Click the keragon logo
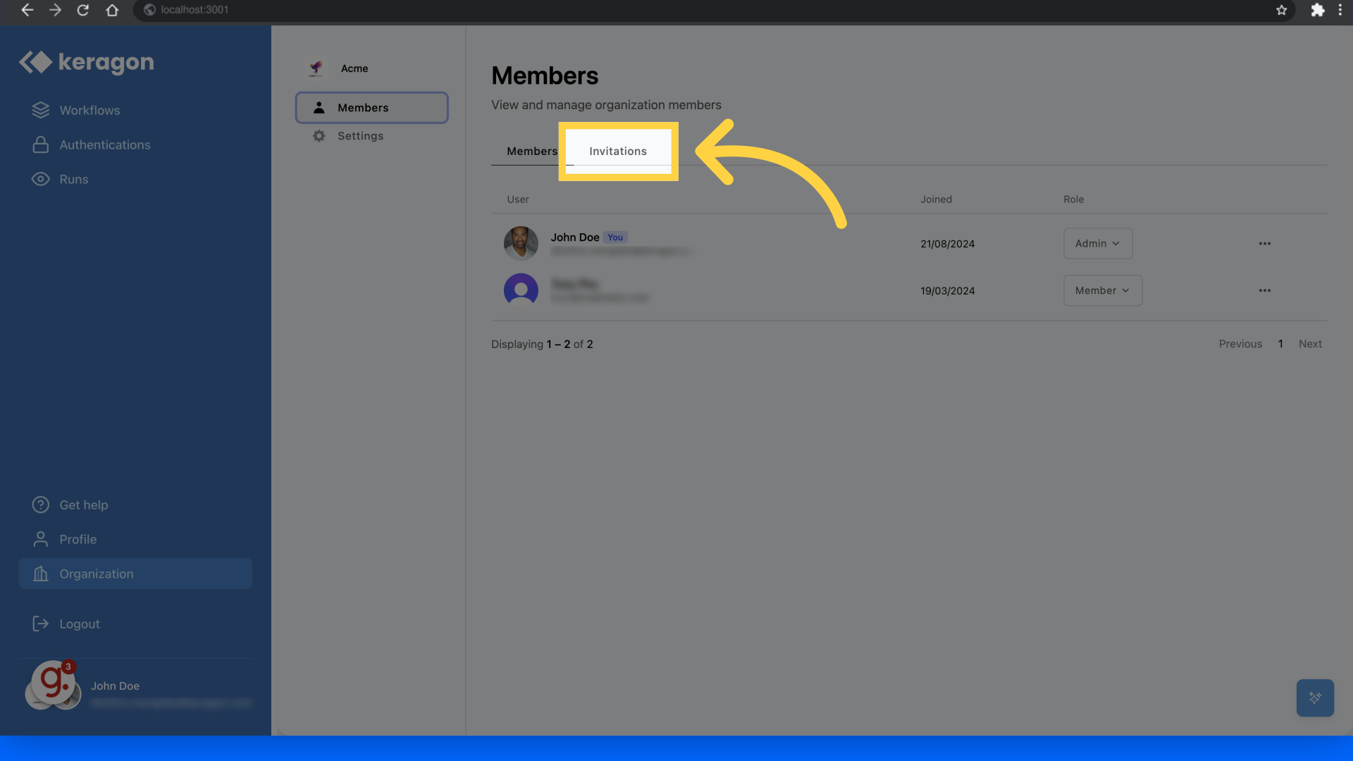Screen dimensions: 1353x761 pos(86,62)
